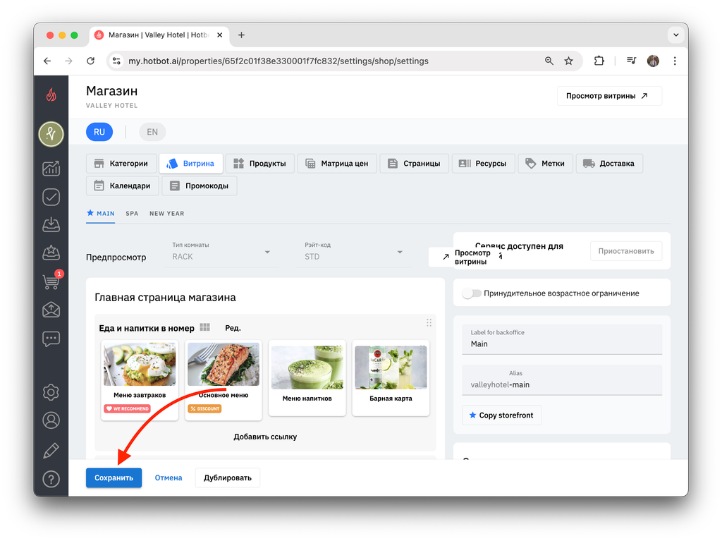Click the site info icon in address bar
Screen dimensions: 722x541
116,61
